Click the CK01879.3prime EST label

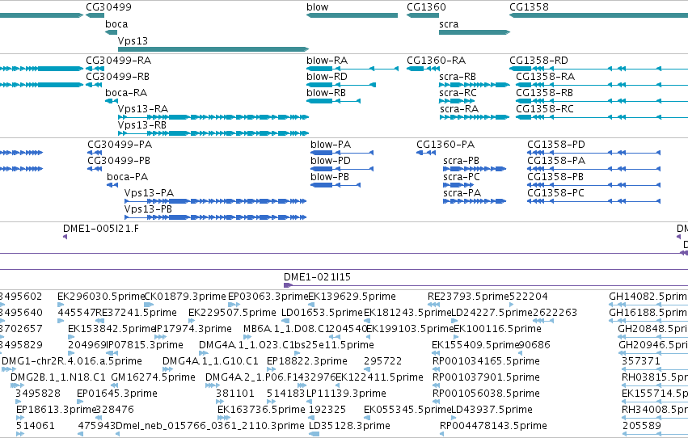point(184,297)
